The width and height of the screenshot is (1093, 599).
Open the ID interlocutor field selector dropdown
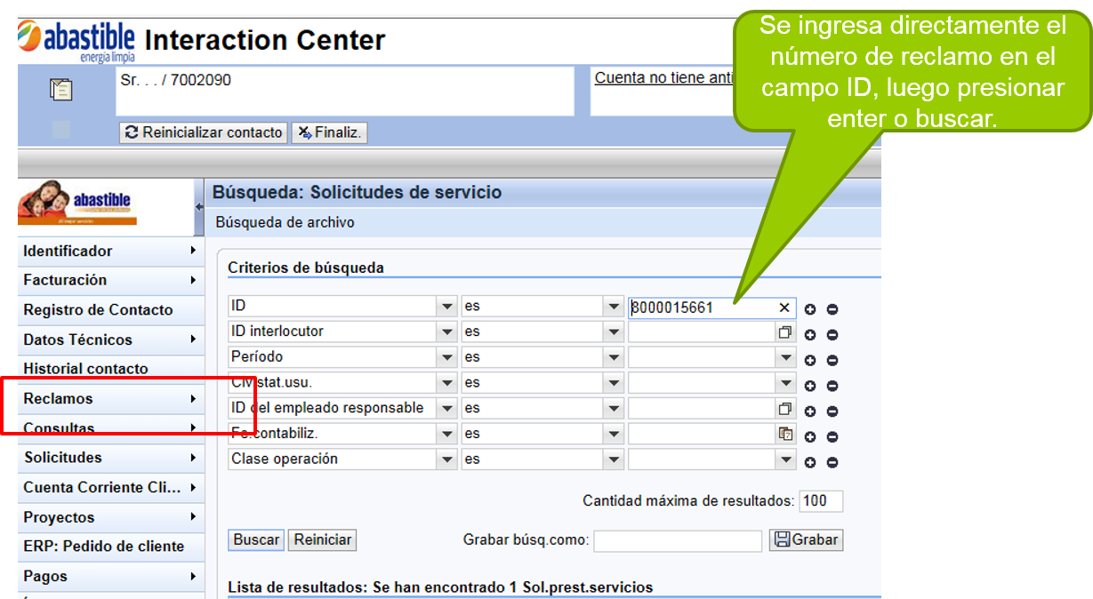(446, 332)
